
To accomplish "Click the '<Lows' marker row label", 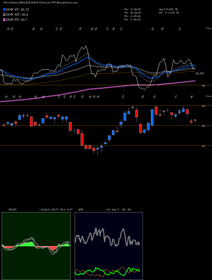I will pos(208,96).
